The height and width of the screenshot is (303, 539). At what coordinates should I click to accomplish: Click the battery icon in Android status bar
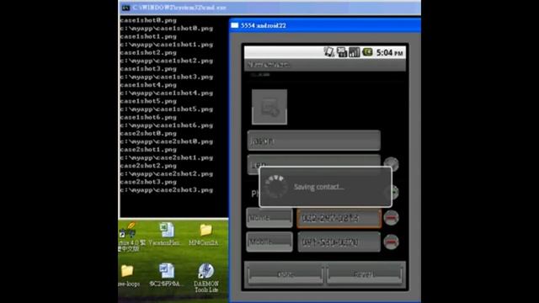[367, 52]
